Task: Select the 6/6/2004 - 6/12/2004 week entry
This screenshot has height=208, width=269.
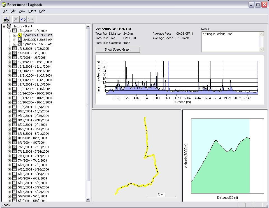Action: [x=33, y=178]
